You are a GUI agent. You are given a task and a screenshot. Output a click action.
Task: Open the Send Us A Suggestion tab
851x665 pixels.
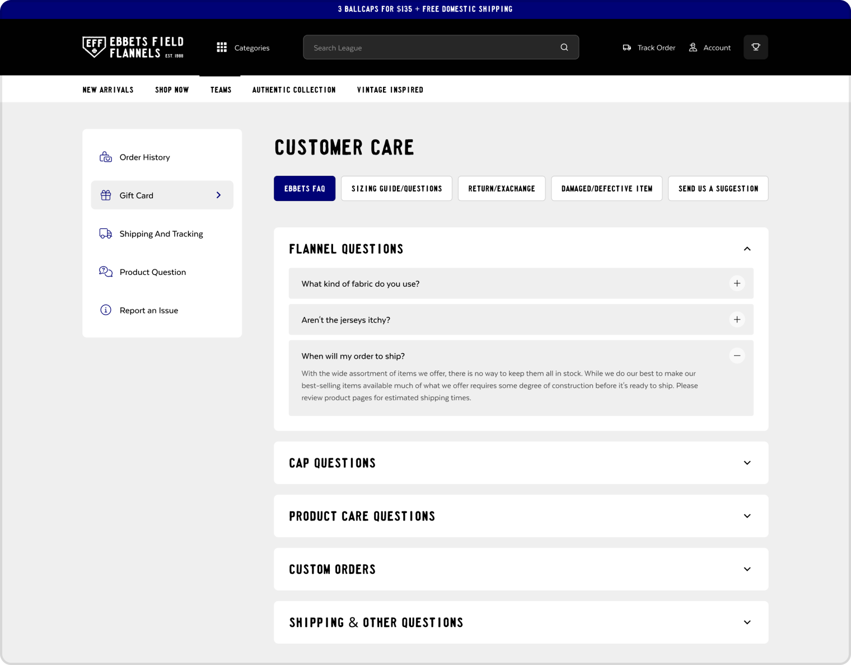tap(718, 189)
